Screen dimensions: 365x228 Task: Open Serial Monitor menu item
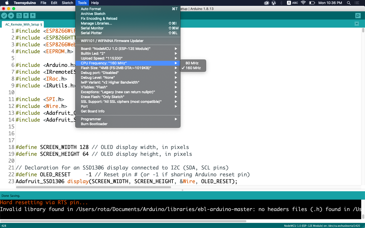tap(128, 28)
